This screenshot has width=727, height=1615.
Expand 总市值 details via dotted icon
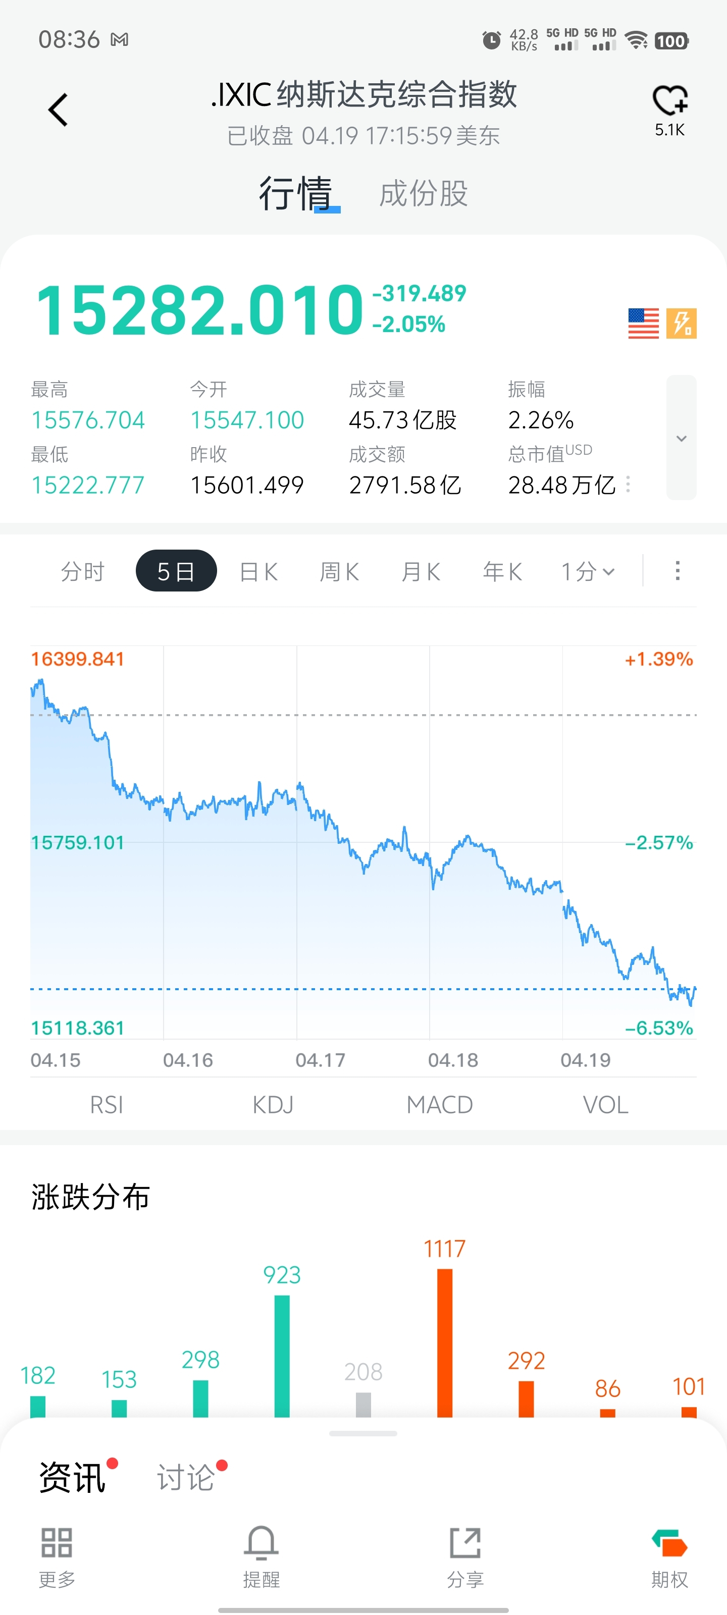(628, 484)
